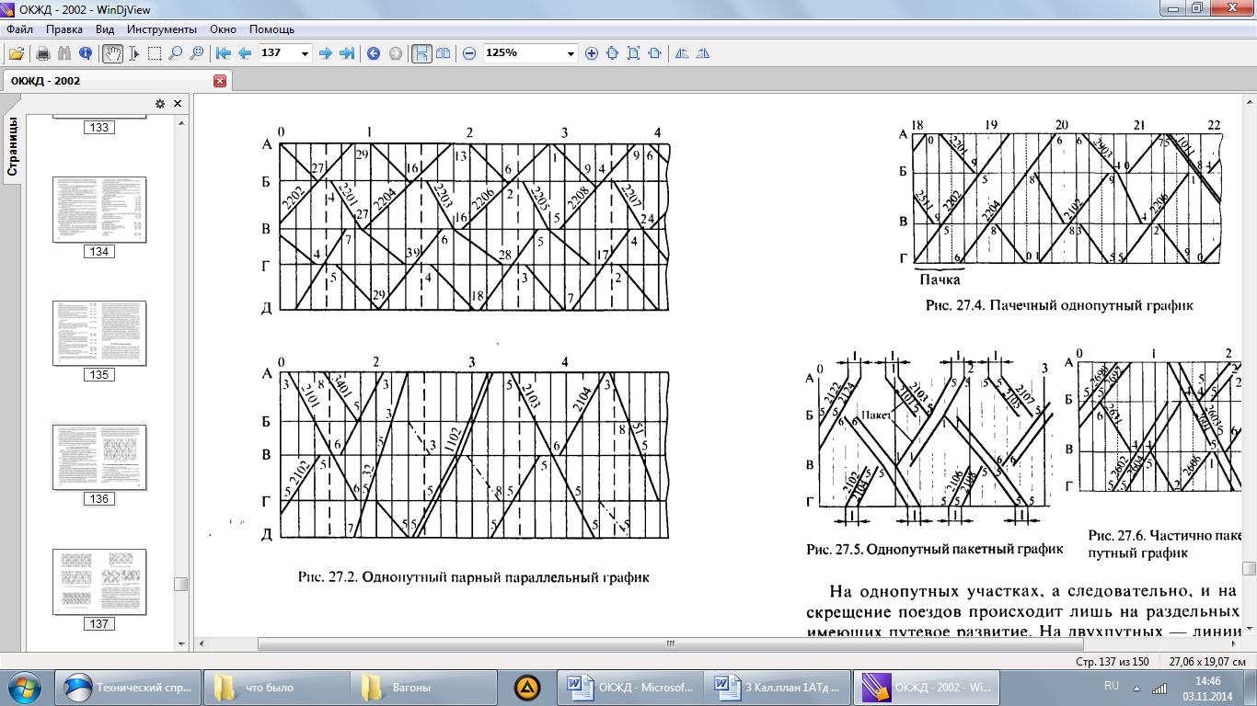Activate the text selection tool
1257x706 pixels.
[134, 53]
